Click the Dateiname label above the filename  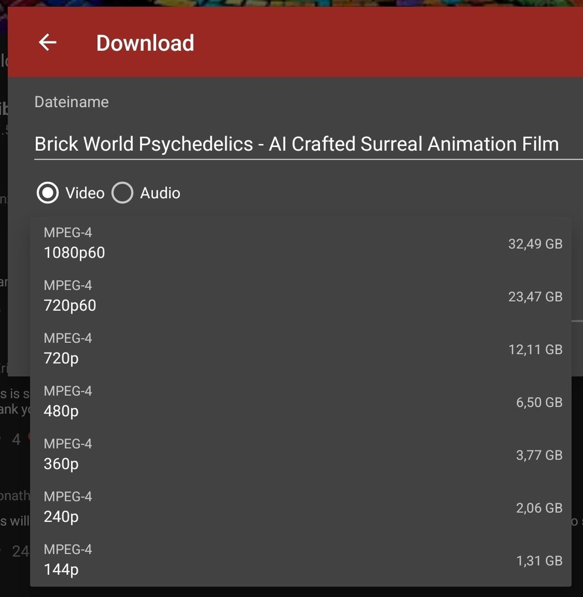point(71,102)
